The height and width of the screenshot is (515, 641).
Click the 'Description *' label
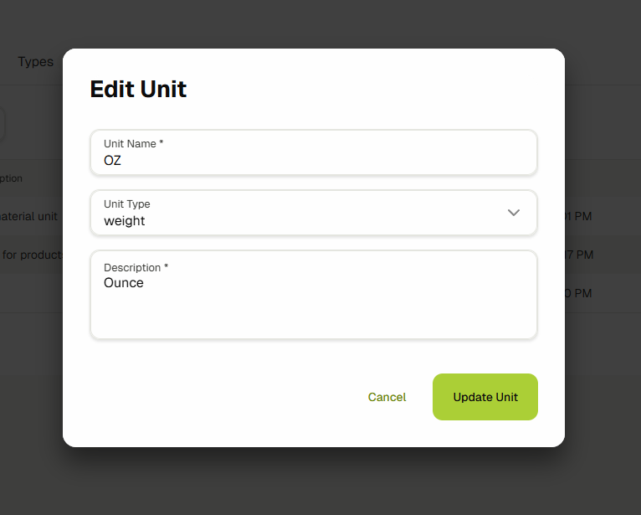[x=136, y=268]
